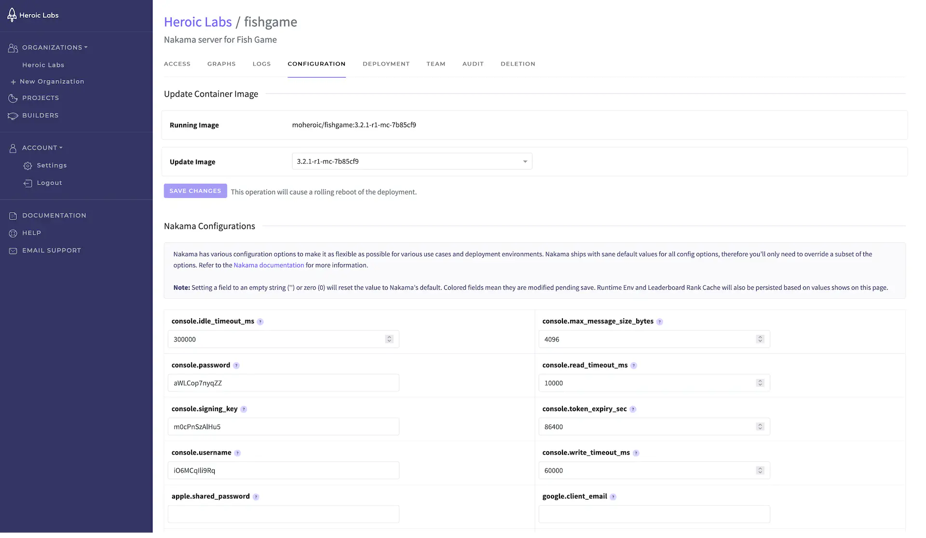The height and width of the screenshot is (538, 926).
Task: Open the Logs tab
Action: coord(261,64)
